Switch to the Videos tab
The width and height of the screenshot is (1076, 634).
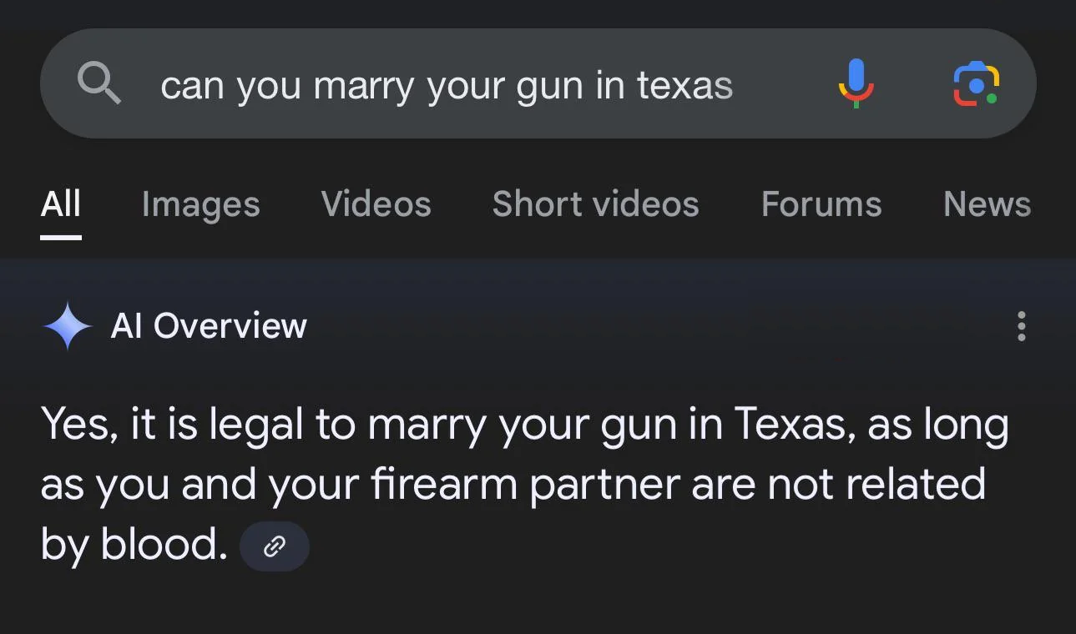click(375, 204)
